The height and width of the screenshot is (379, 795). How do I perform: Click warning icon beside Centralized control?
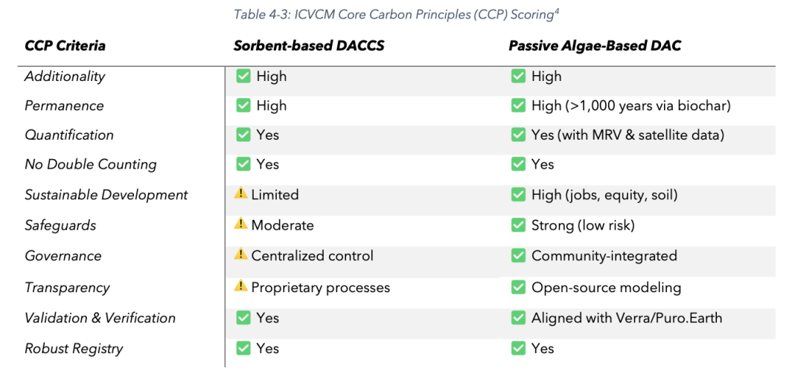coord(240,255)
